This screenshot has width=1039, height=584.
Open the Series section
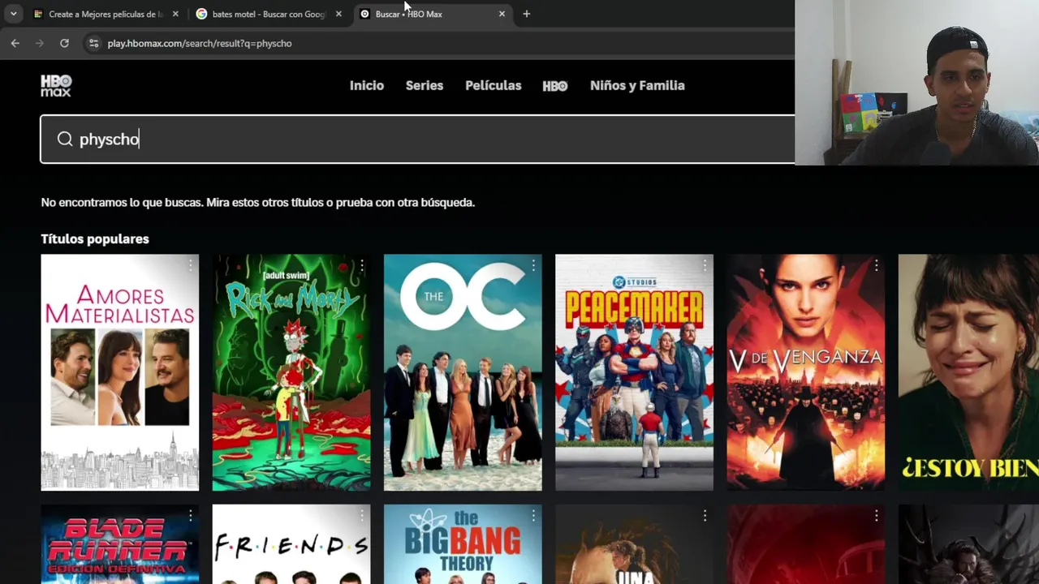click(425, 85)
